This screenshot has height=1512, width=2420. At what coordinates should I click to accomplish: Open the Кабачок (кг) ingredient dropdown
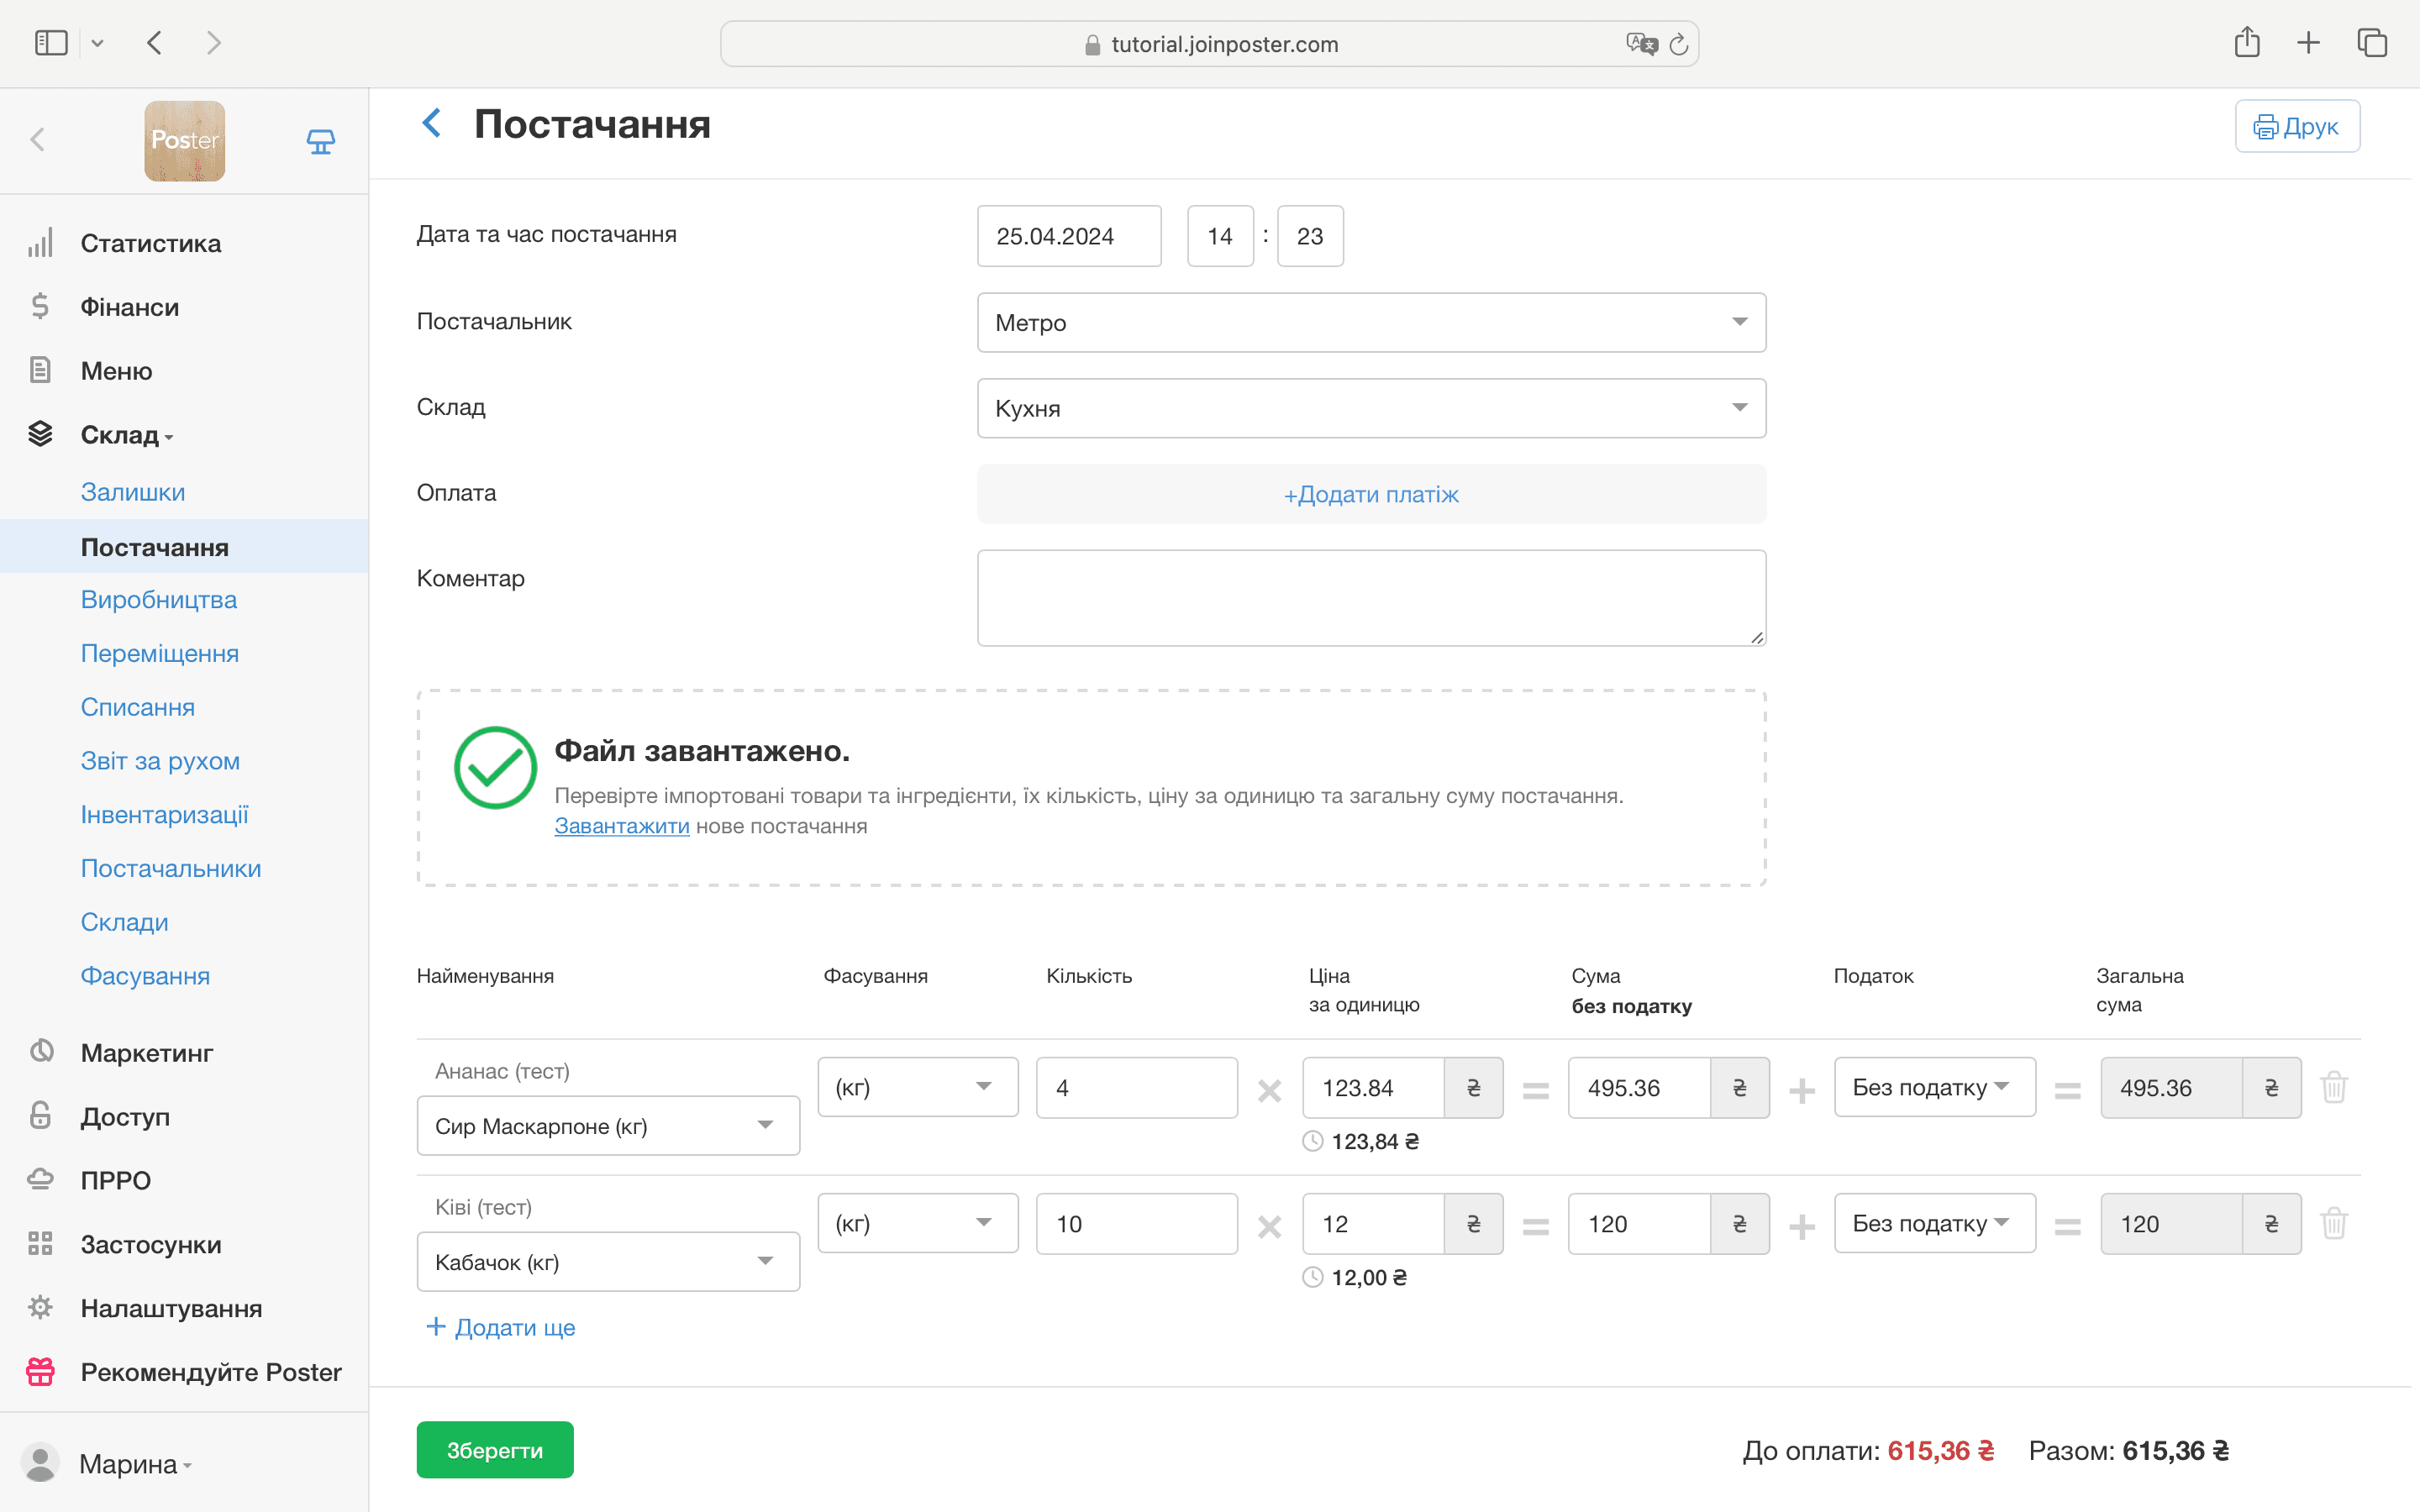(x=608, y=1262)
